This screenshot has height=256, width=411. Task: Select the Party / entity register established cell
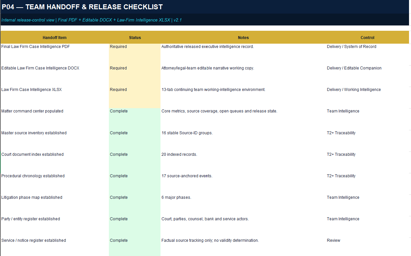coord(55,227)
